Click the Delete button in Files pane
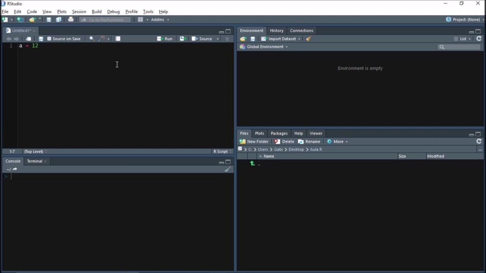Image resolution: width=486 pixels, height=273 pixels. coord(284,141)
